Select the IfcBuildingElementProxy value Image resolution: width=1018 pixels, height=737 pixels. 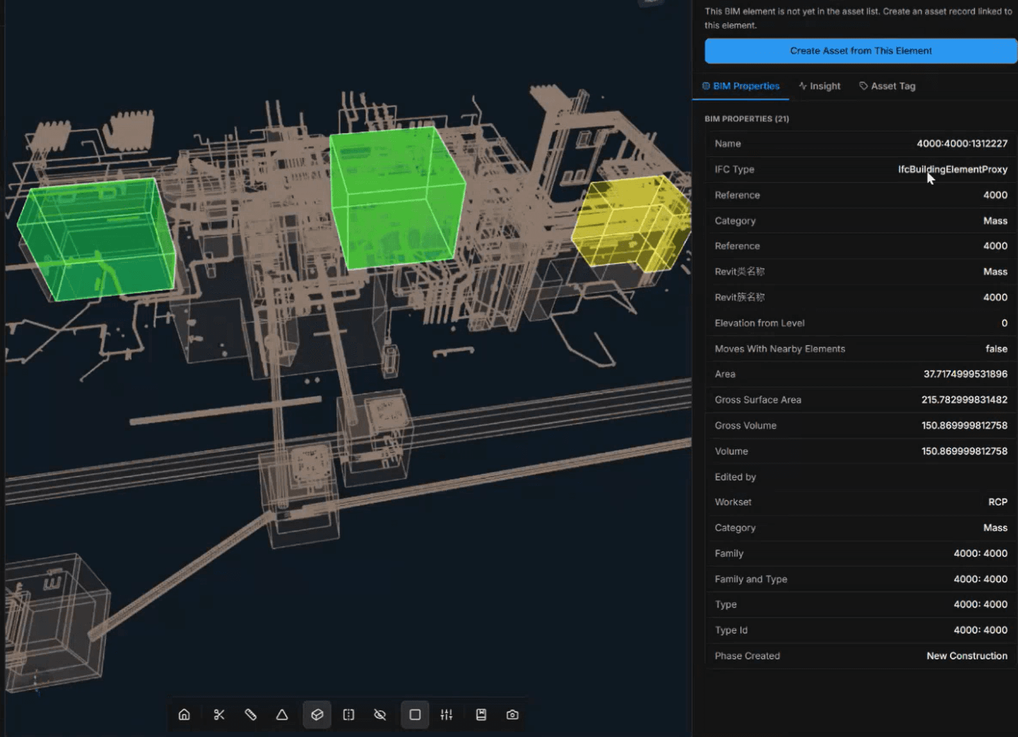click(953, 169)
